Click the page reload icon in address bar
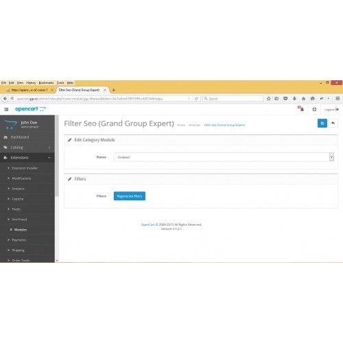The image size is (343, 343). (196, 99)
